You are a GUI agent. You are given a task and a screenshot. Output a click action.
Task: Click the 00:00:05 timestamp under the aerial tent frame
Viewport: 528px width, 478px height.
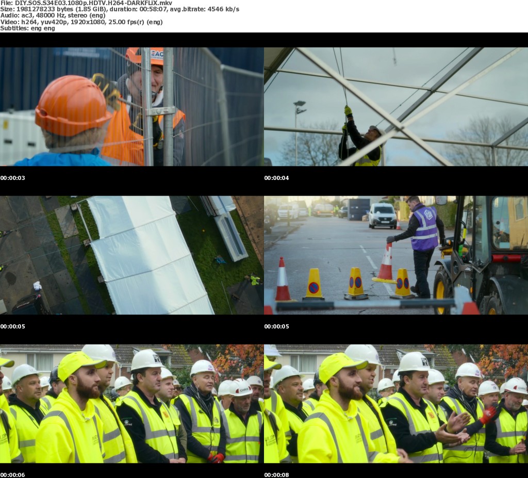click(13, 326)
